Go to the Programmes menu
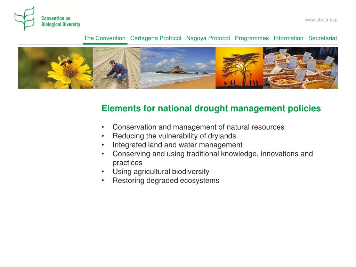 click(x=252, y=38)
